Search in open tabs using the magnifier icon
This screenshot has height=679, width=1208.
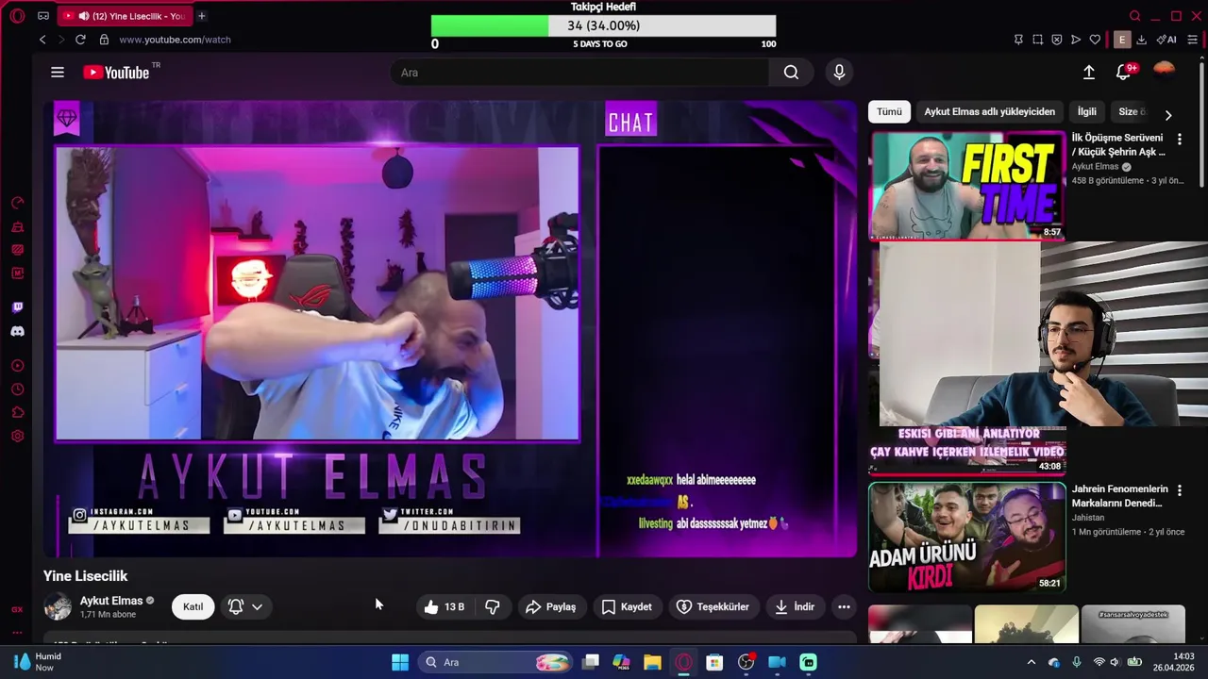(1135, 16)
